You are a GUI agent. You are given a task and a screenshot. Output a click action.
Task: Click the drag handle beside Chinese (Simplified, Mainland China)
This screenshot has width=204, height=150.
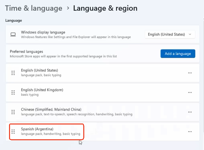(13, 112)
